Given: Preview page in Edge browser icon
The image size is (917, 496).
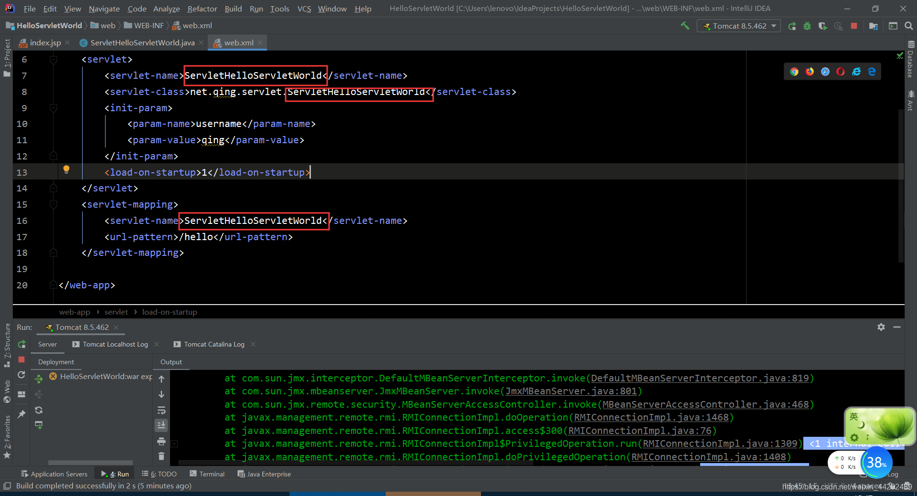Looking at the screenshot, I should pos(872,72).
